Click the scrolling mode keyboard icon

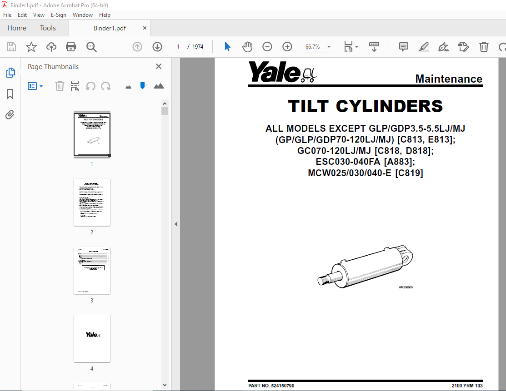point(374,47)
